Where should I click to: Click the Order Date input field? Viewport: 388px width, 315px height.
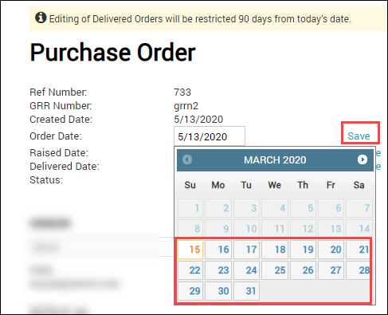click(210, 136)
